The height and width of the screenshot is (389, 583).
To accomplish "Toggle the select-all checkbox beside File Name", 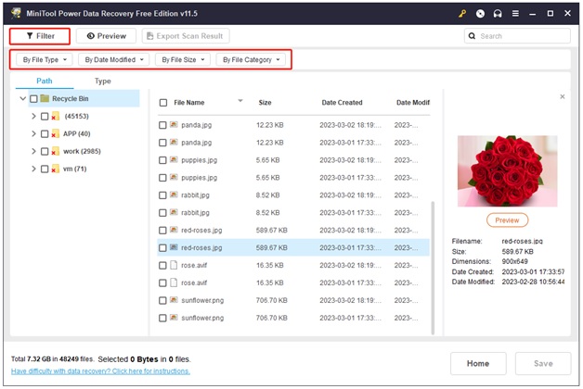I will coord(162,103).
